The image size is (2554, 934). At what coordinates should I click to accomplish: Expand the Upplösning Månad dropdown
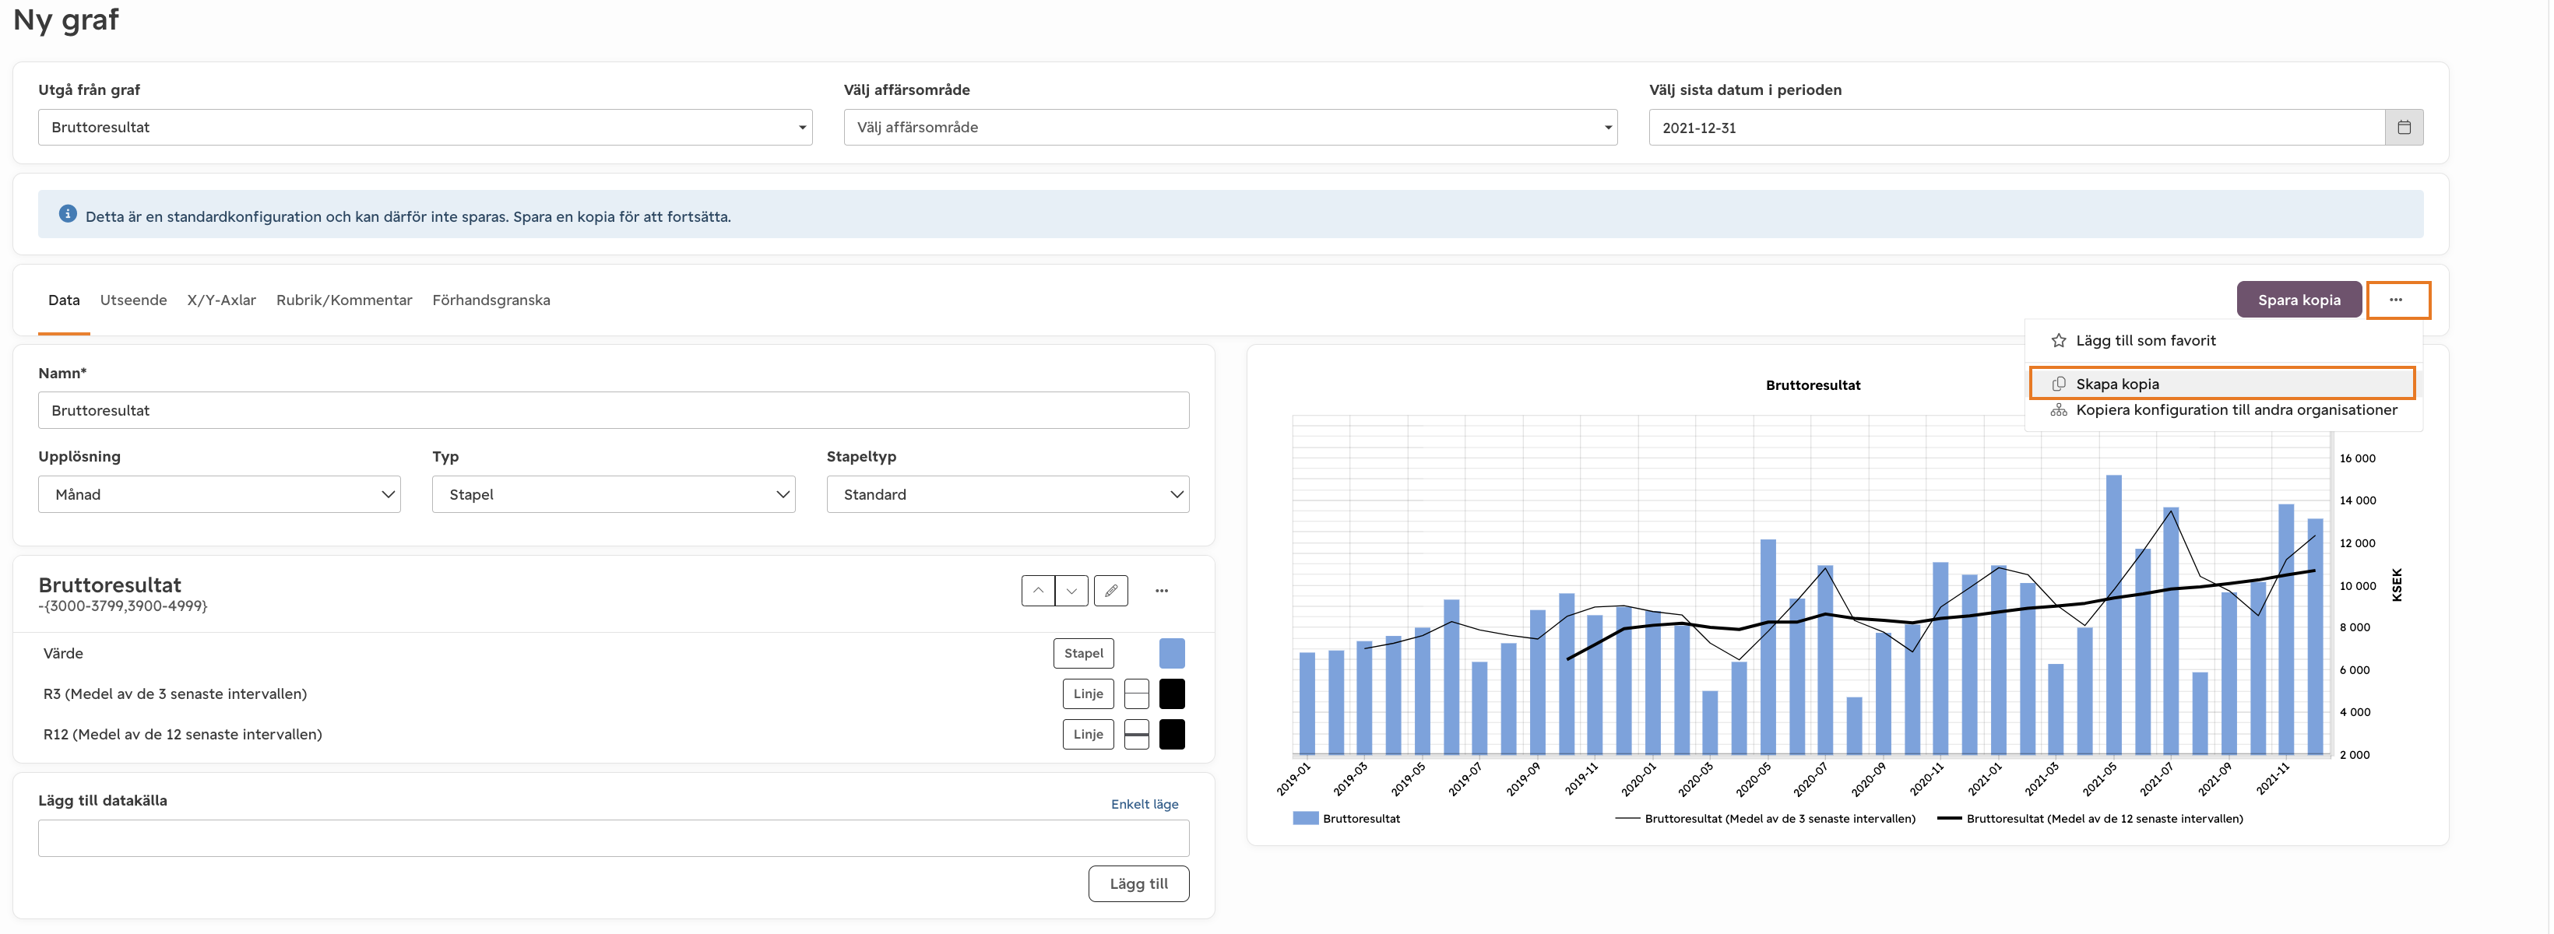coord(219,493)
